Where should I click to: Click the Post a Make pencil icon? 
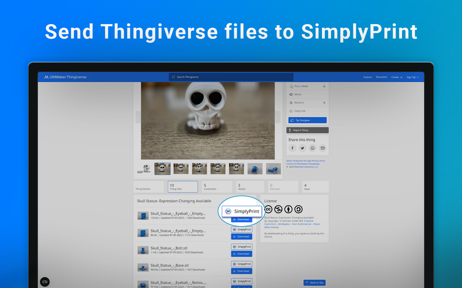(291, 86)
